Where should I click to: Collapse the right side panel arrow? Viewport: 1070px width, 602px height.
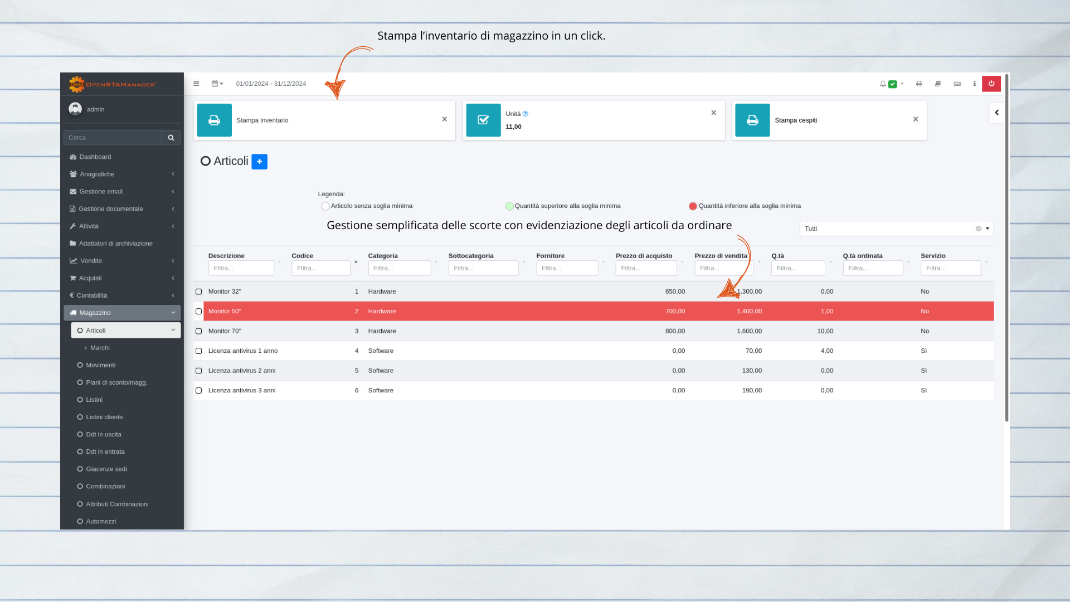(x=996, y=113)
